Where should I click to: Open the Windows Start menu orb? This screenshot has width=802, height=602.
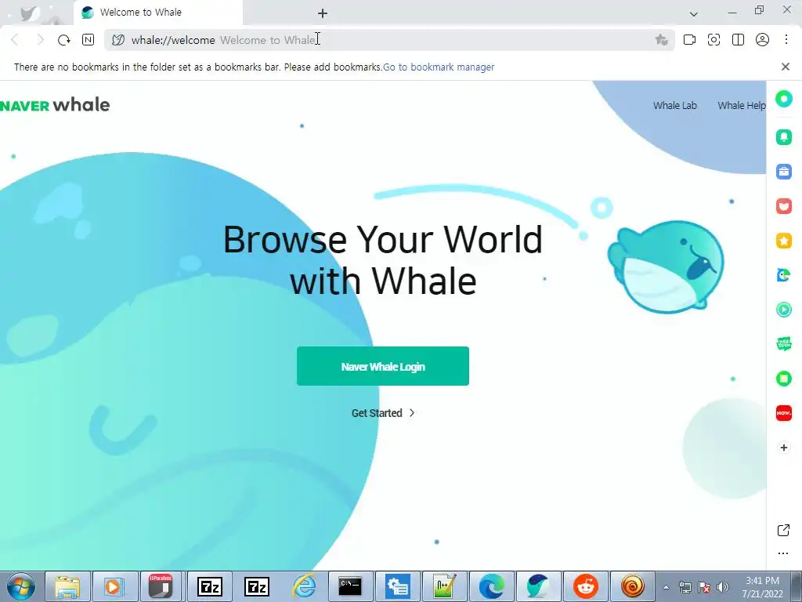(20, 586)
